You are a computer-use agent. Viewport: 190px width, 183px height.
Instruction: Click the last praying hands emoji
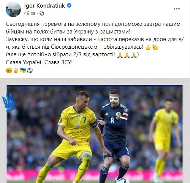pyautogui.click(x=134, y=55)
